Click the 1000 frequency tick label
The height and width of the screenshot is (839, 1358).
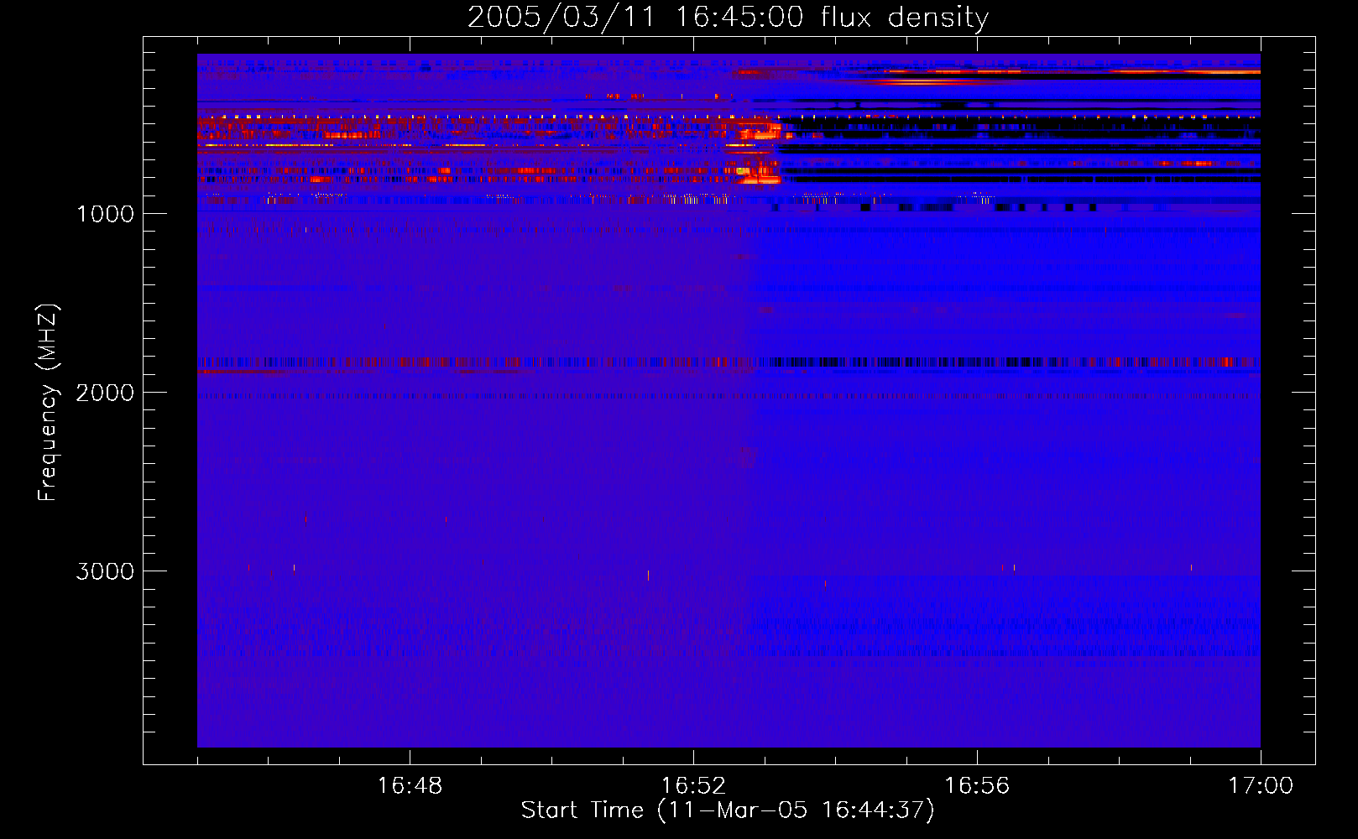pos(105,214)
